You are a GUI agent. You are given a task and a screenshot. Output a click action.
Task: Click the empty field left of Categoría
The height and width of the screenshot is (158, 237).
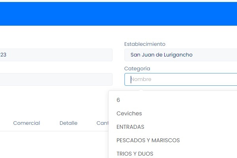[55, 79]
